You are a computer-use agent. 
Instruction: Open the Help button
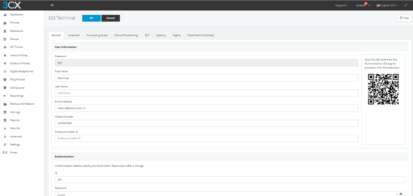pyautogui.click(x=404, y=18)
